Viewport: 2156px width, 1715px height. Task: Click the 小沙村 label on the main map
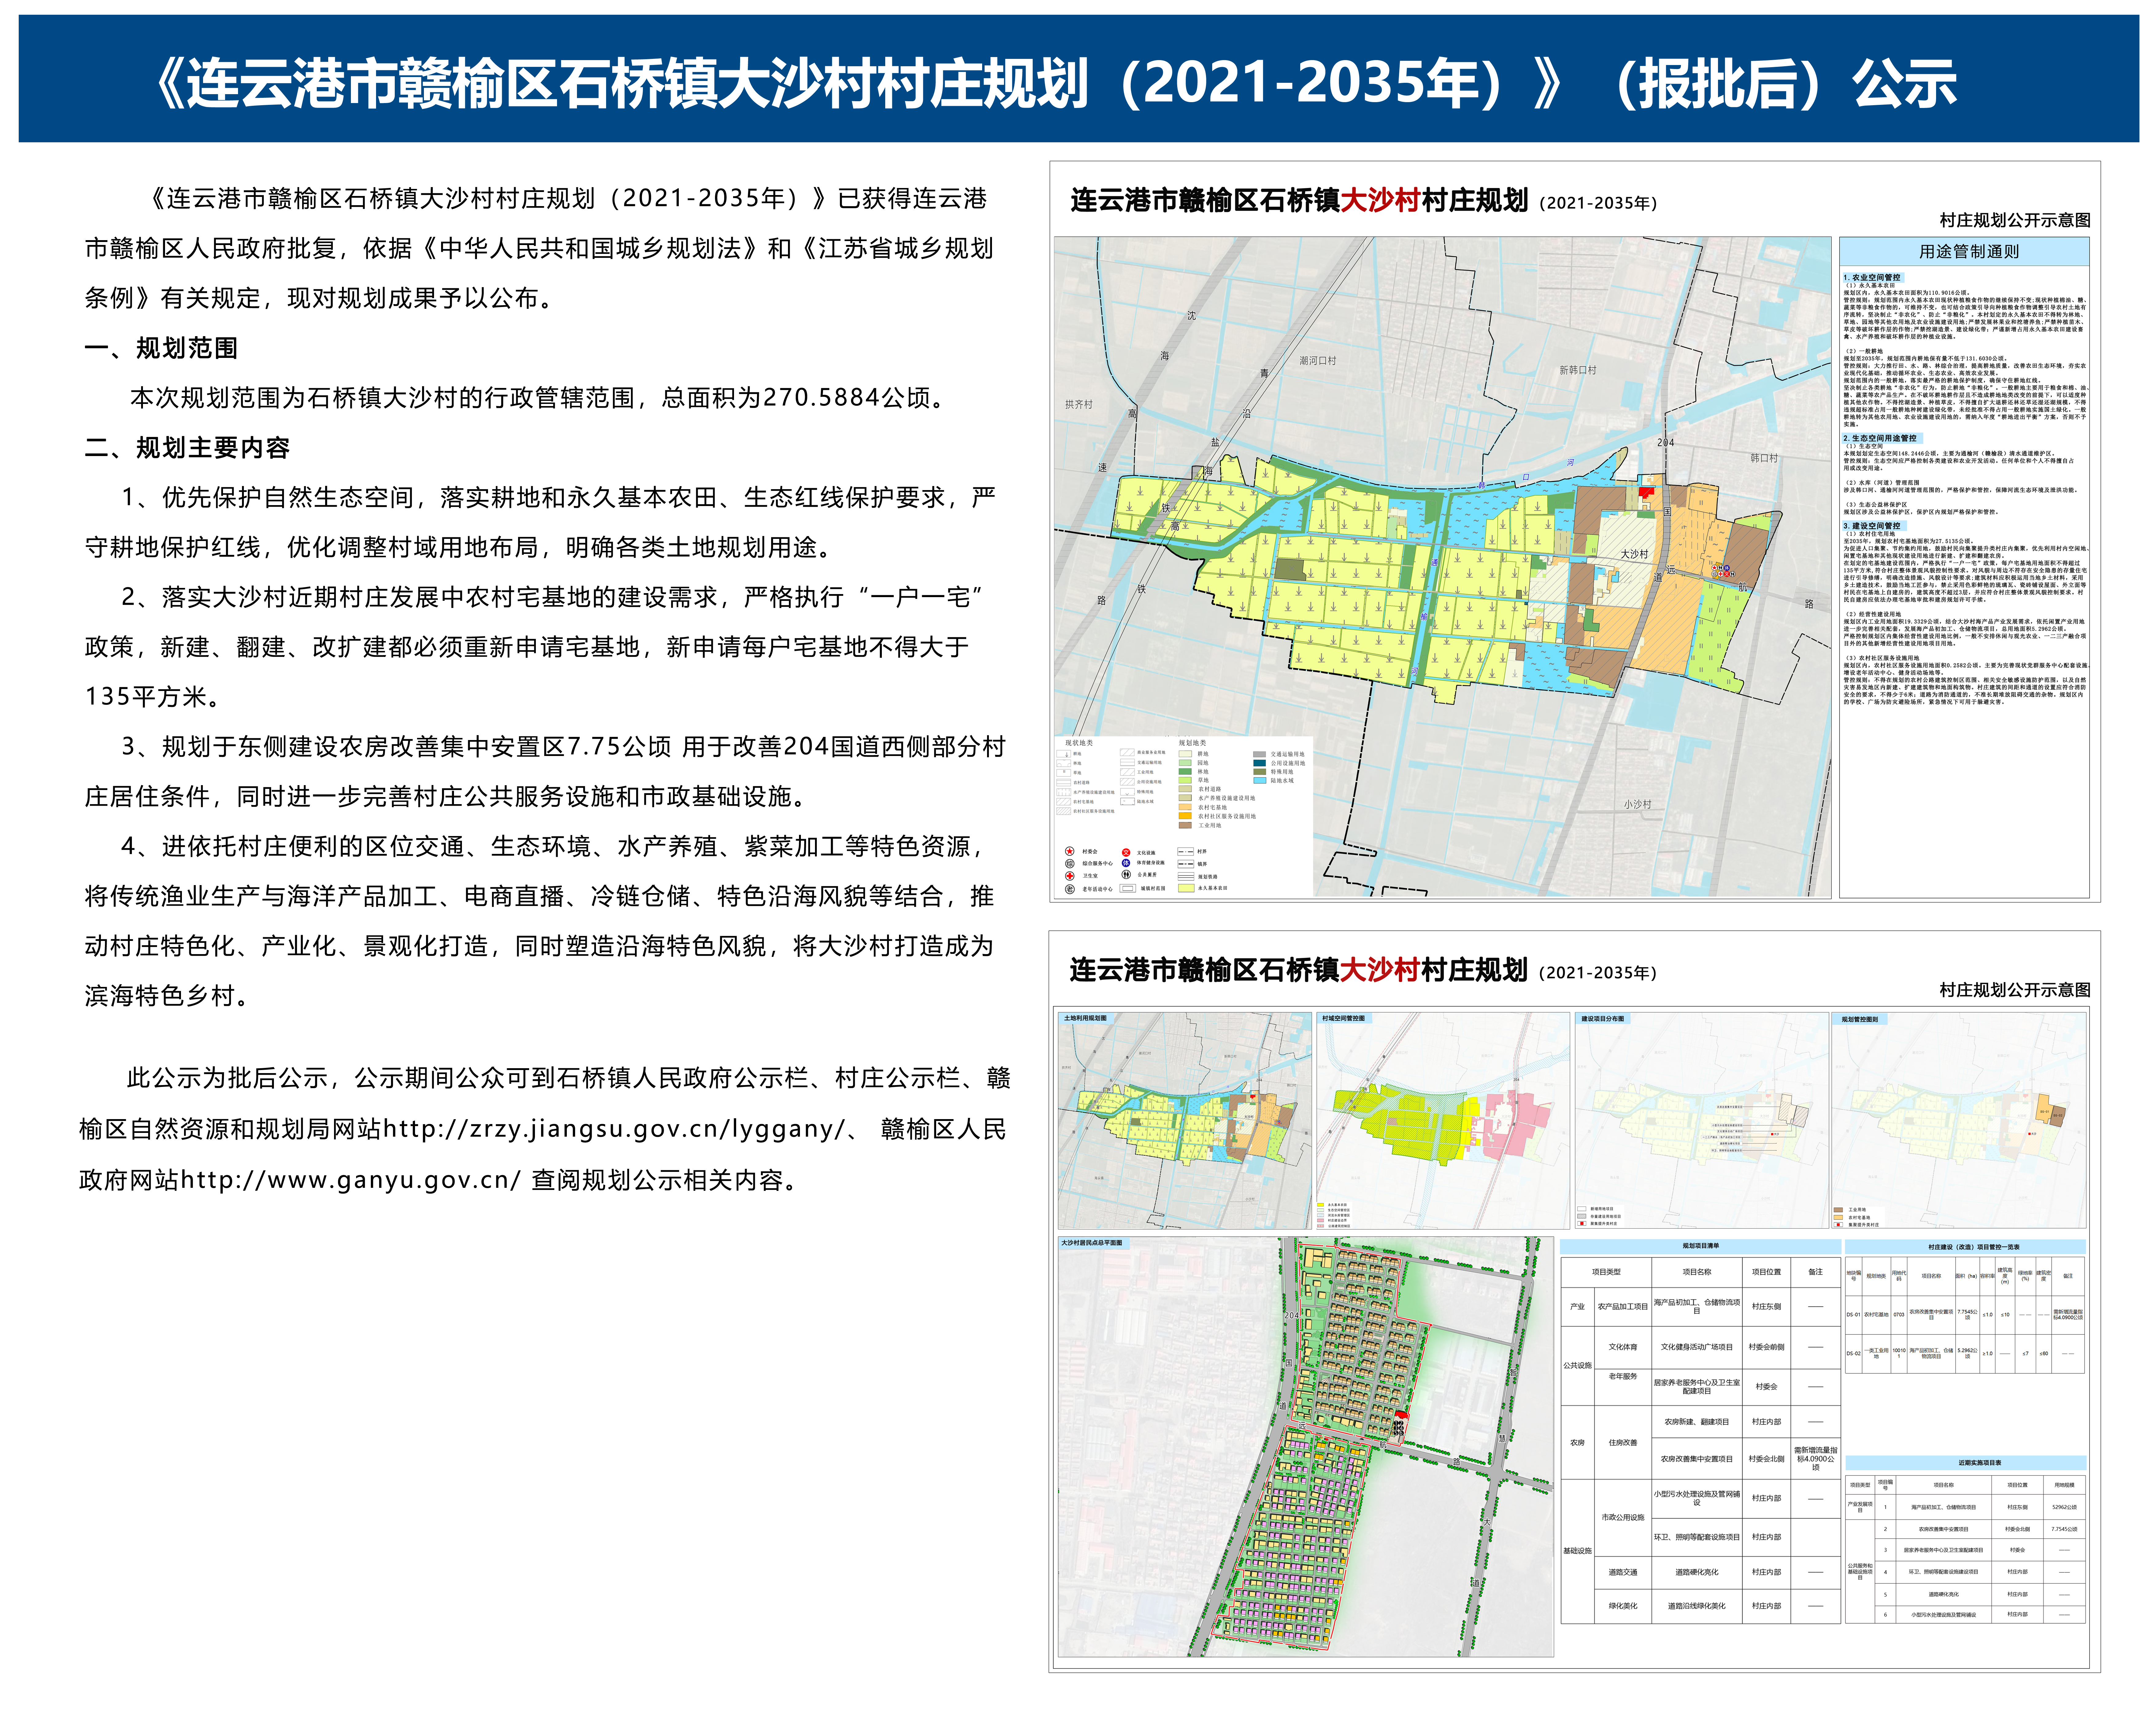pyautogui.click(x=1638, y=804)
